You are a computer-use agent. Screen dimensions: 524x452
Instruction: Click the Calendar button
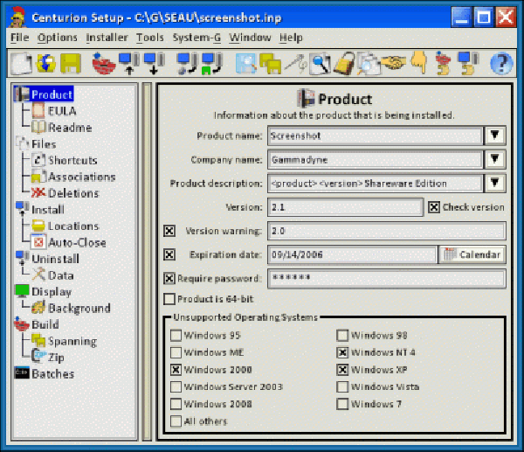[x=472, y=254]
